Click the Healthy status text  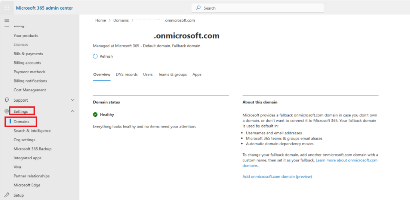(107, 114)
